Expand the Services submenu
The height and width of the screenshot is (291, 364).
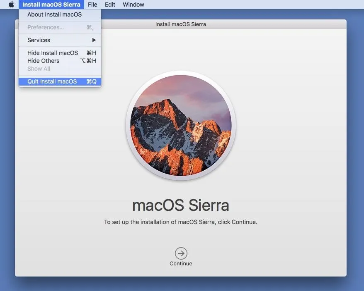pyautogui.click(x=60, y=40)
